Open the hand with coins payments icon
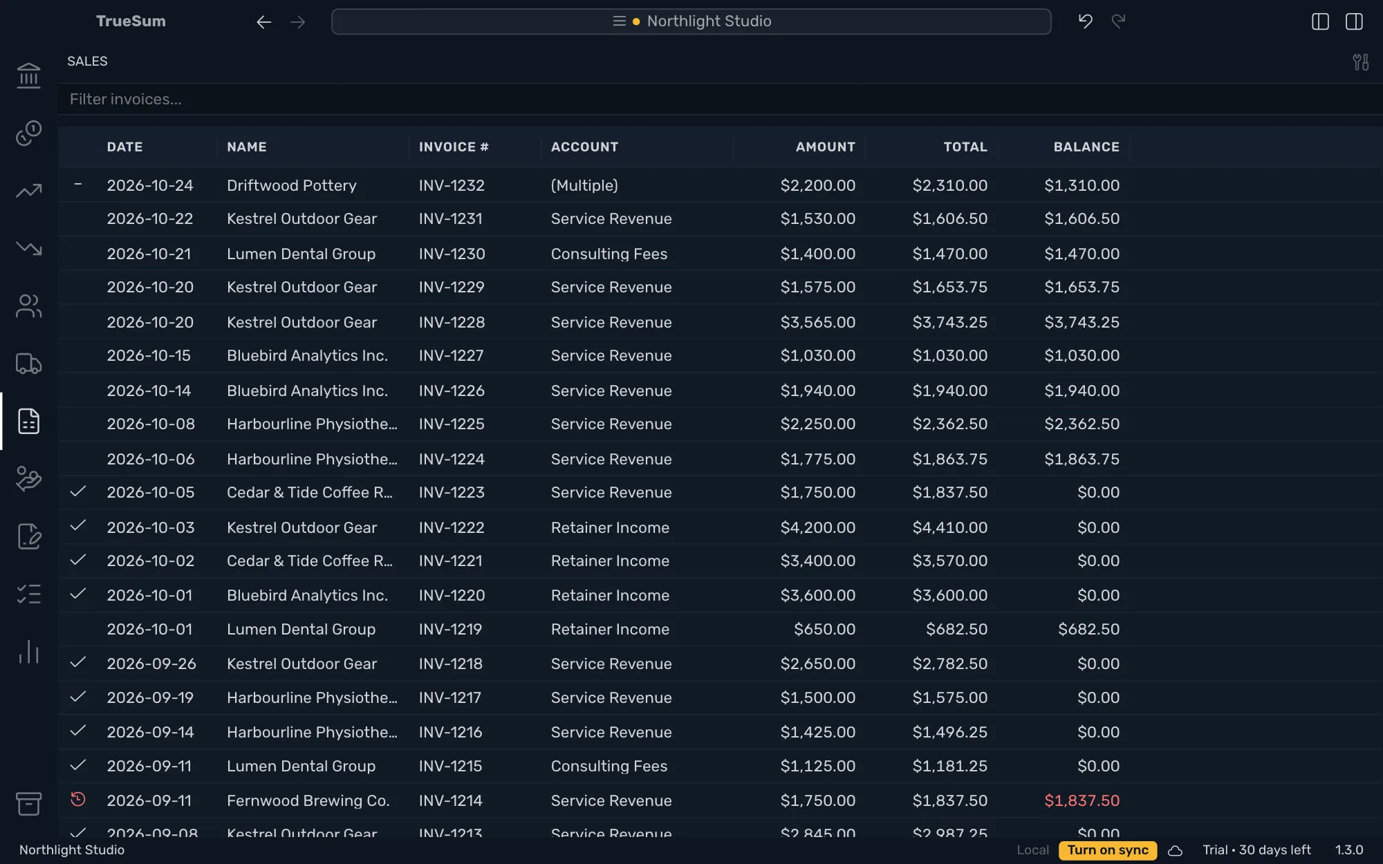 [28, 478]
